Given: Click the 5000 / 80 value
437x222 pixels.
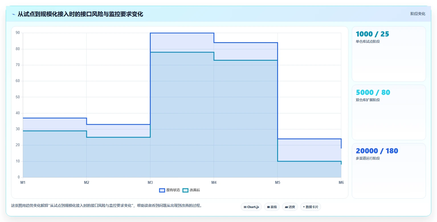Looking at the screenshot, I should pos(373,92).
